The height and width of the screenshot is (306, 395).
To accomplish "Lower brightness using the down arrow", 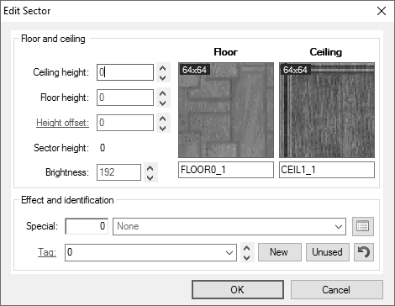I will [x=150, y=177].
